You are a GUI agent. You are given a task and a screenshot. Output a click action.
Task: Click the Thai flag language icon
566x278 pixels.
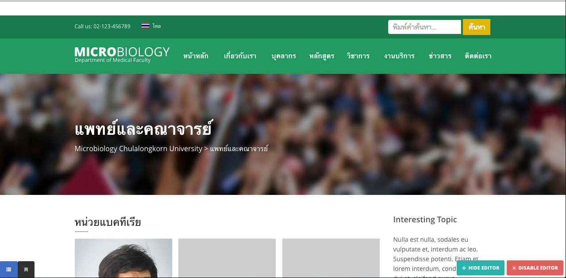coord(145,26)
